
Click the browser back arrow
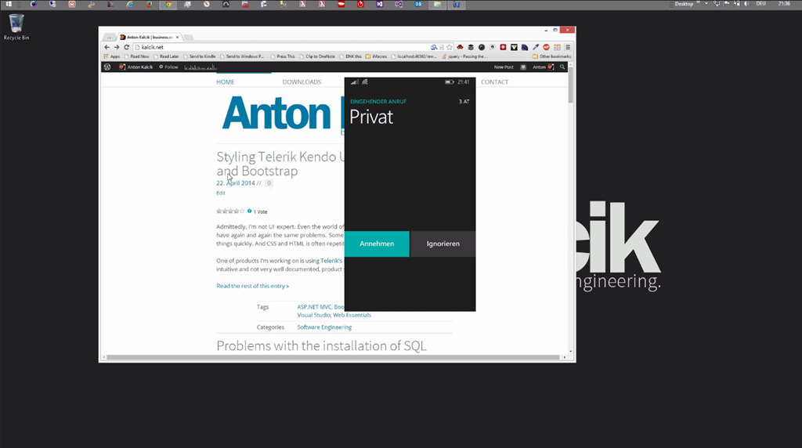click(107, 47)
